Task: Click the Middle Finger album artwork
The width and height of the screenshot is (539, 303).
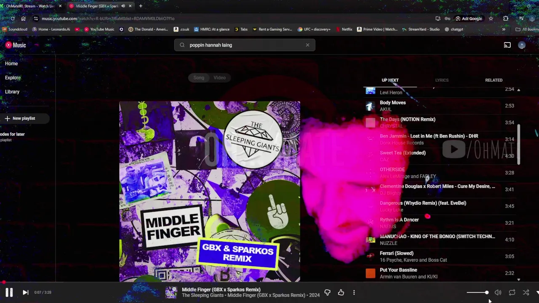Action: click(x=210, y=191)
